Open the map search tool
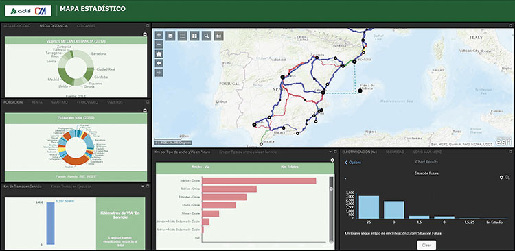The width and height of the screenshot is (515, 251). pyautogui.click(x=207, y=36)
